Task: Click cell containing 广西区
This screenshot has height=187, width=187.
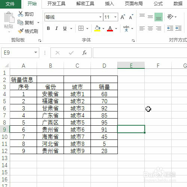Action: point(50,122)
